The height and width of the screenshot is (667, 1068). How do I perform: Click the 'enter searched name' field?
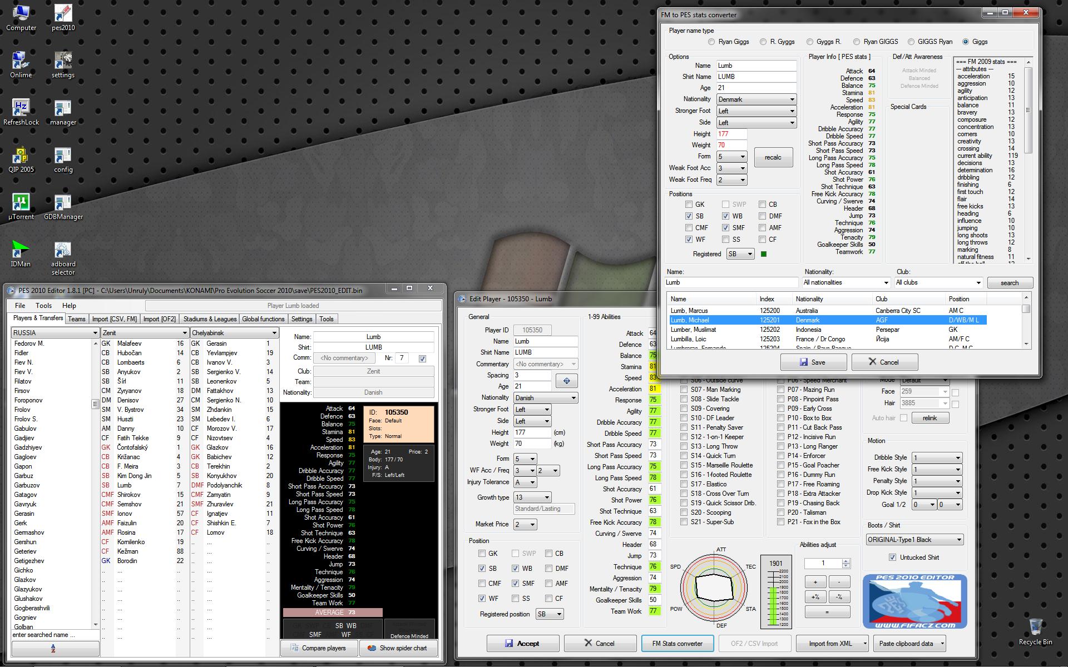point(55,635)
